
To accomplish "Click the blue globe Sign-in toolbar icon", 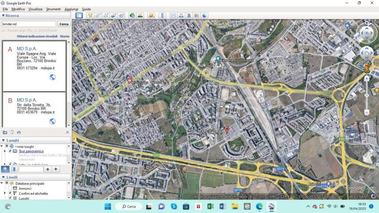I will pos(204,16).
